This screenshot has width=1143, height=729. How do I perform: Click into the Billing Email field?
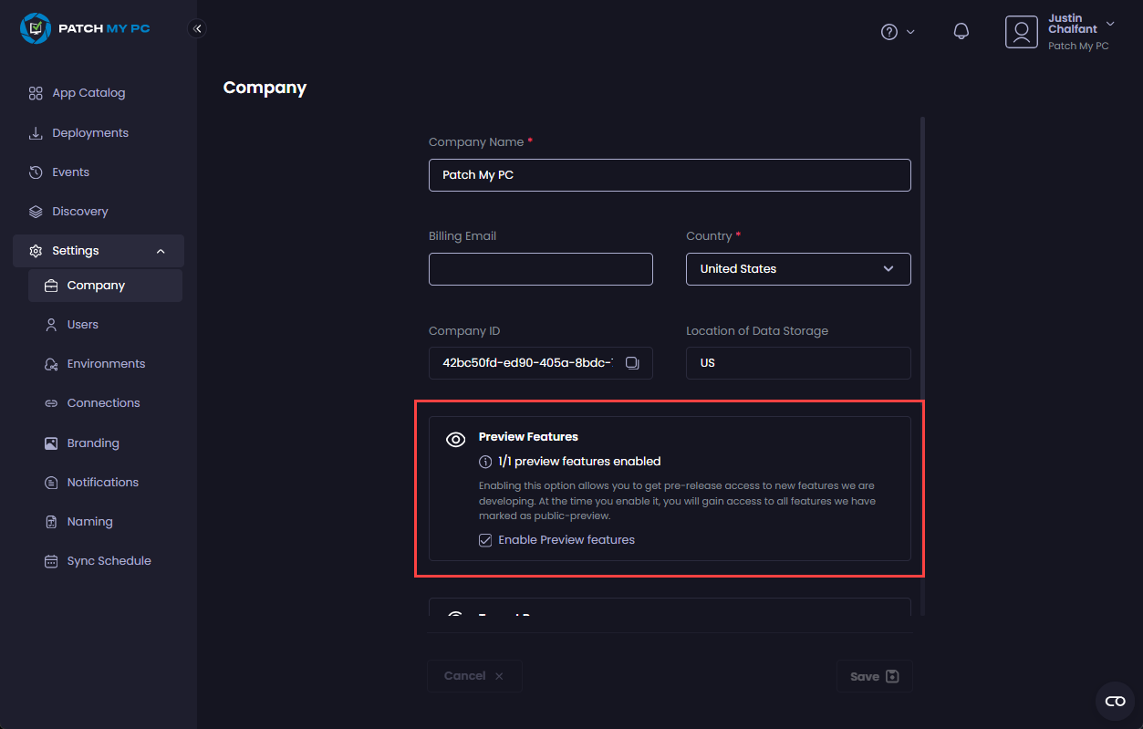click(540, 269)
